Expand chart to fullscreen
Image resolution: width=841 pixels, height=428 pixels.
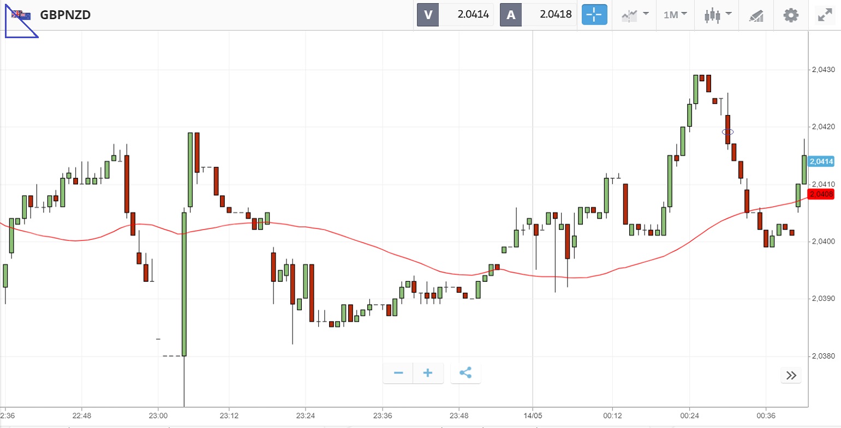click(824, 15)
